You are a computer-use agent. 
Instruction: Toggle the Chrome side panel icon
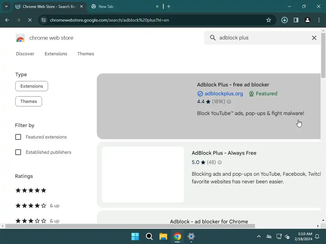coord(296,20)
